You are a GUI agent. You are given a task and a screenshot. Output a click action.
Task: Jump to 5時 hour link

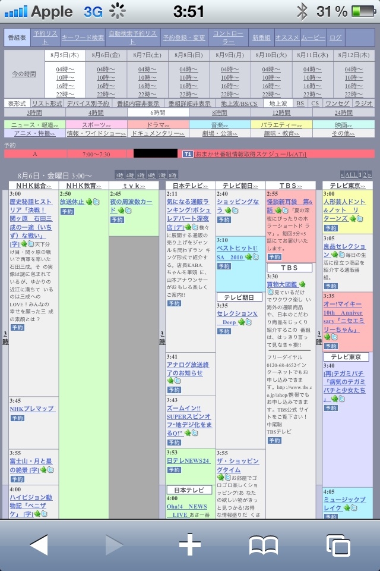(x=141, y=175)
